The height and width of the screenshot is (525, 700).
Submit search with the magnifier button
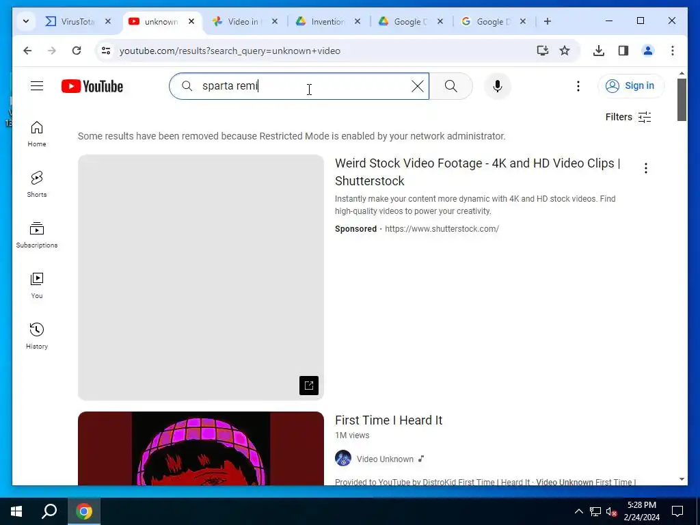(451, 86)
